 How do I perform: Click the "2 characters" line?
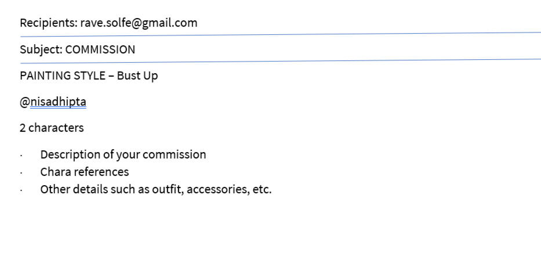(x=52, y=128)
